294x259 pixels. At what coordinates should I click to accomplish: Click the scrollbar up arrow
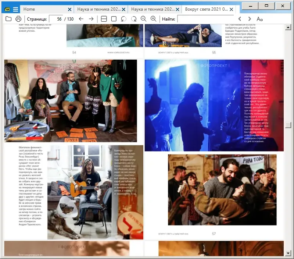(288, 27)
